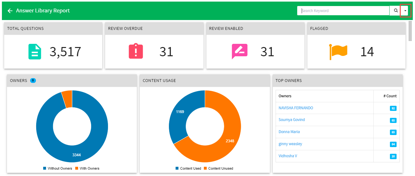Click the Flagged orange flag icon
Screen dimensions: 415x176
338,52
